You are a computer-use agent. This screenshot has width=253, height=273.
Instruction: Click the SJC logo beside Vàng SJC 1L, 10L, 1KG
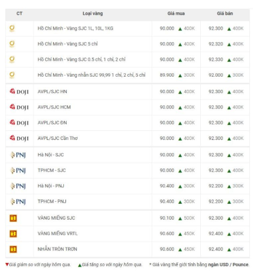point(12,29)
